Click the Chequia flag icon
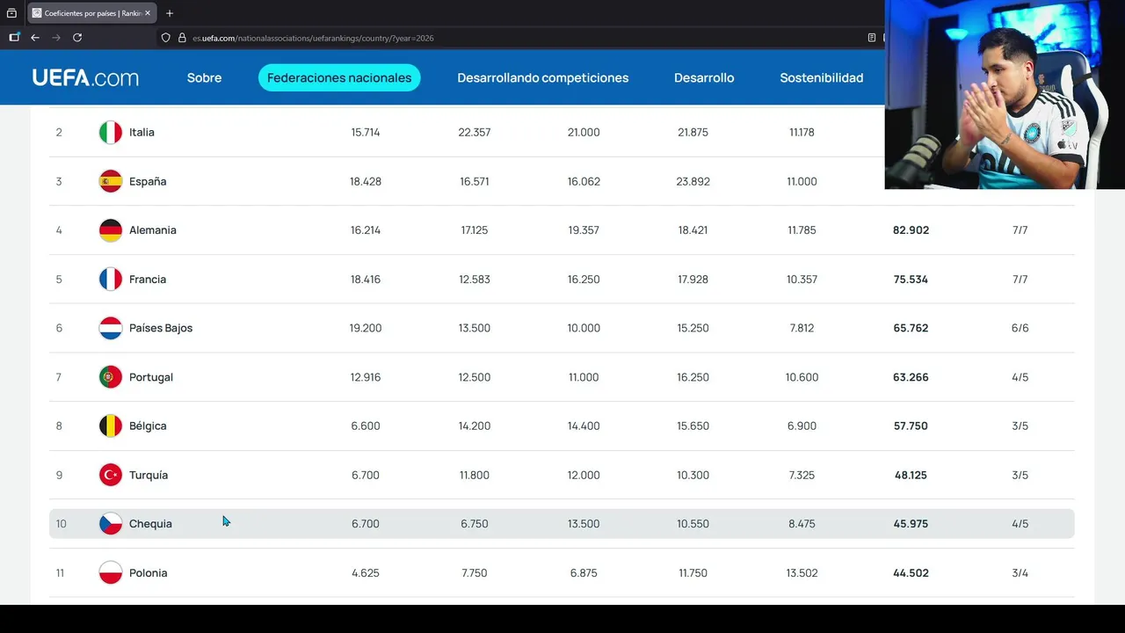 click(111, 524)
